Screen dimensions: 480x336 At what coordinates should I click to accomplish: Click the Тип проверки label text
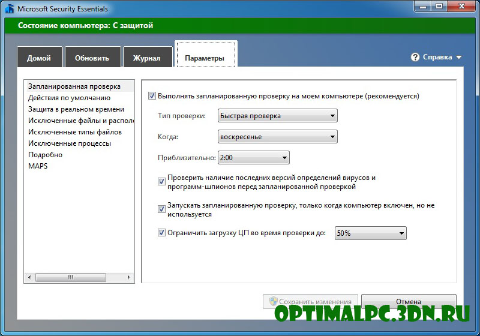(x=182, y=116)
